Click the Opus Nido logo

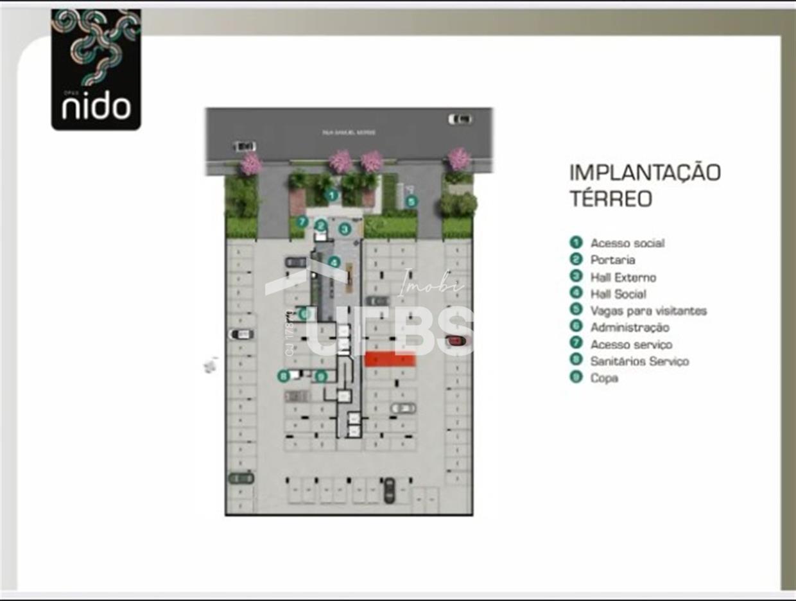pos(96,69)
